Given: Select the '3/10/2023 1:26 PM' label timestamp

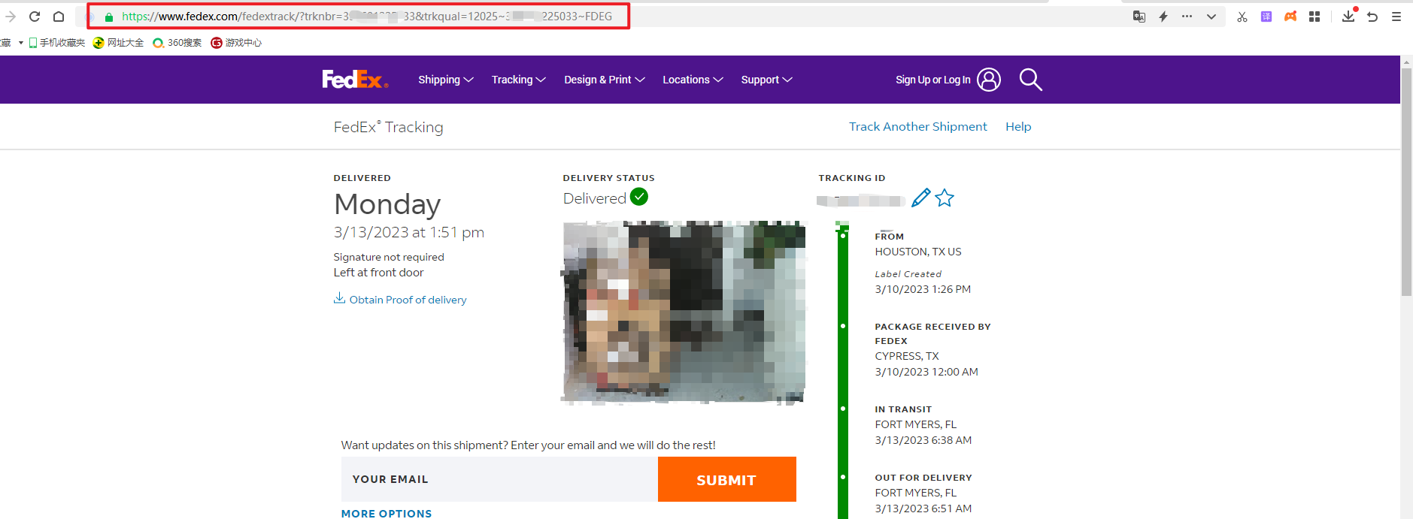Looking at the screenshot, I should 923,289.
